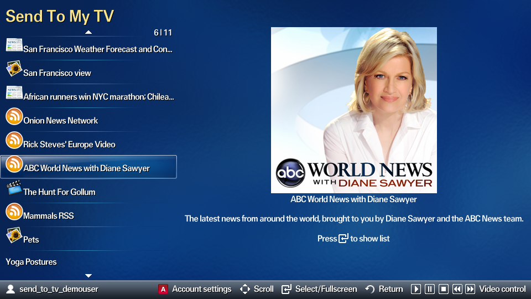Click the RSS icon beside Onion News Network

click(x=14, y=116)
